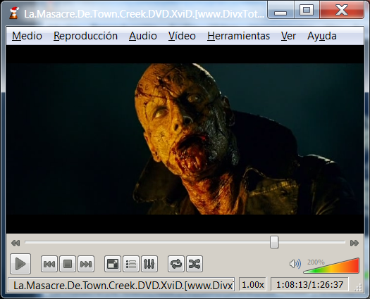Image resolution: width=370 pixels, height=299 pixels.
Task: Show the playlist panel
Action: pyautogui.click(x=131, y=264)
